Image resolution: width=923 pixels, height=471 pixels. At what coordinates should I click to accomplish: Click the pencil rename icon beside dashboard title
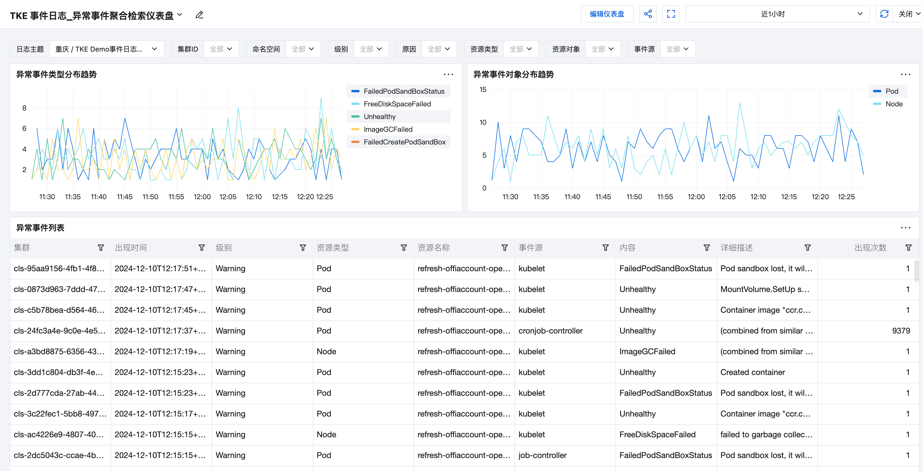tap(199, 15)
